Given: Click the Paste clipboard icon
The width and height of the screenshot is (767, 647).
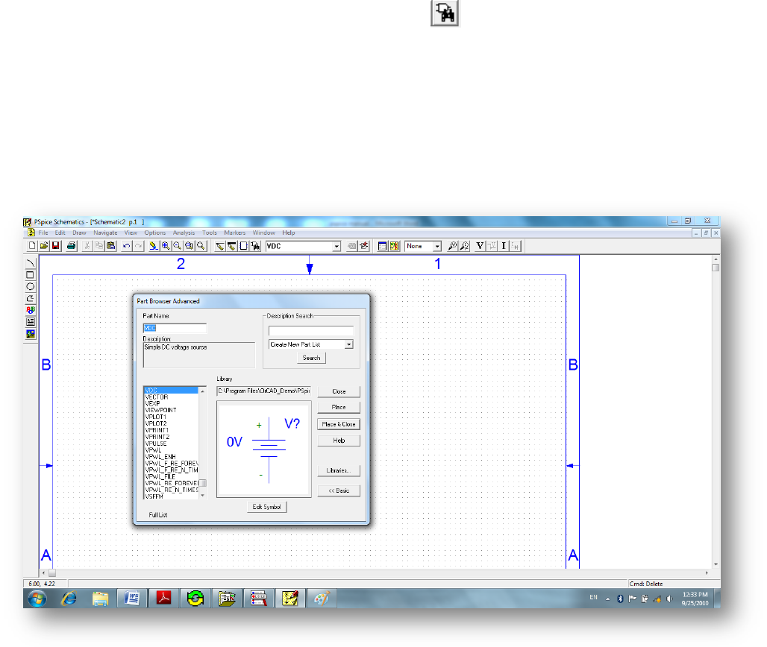Looking at the screenshot, I should [111, 246].
